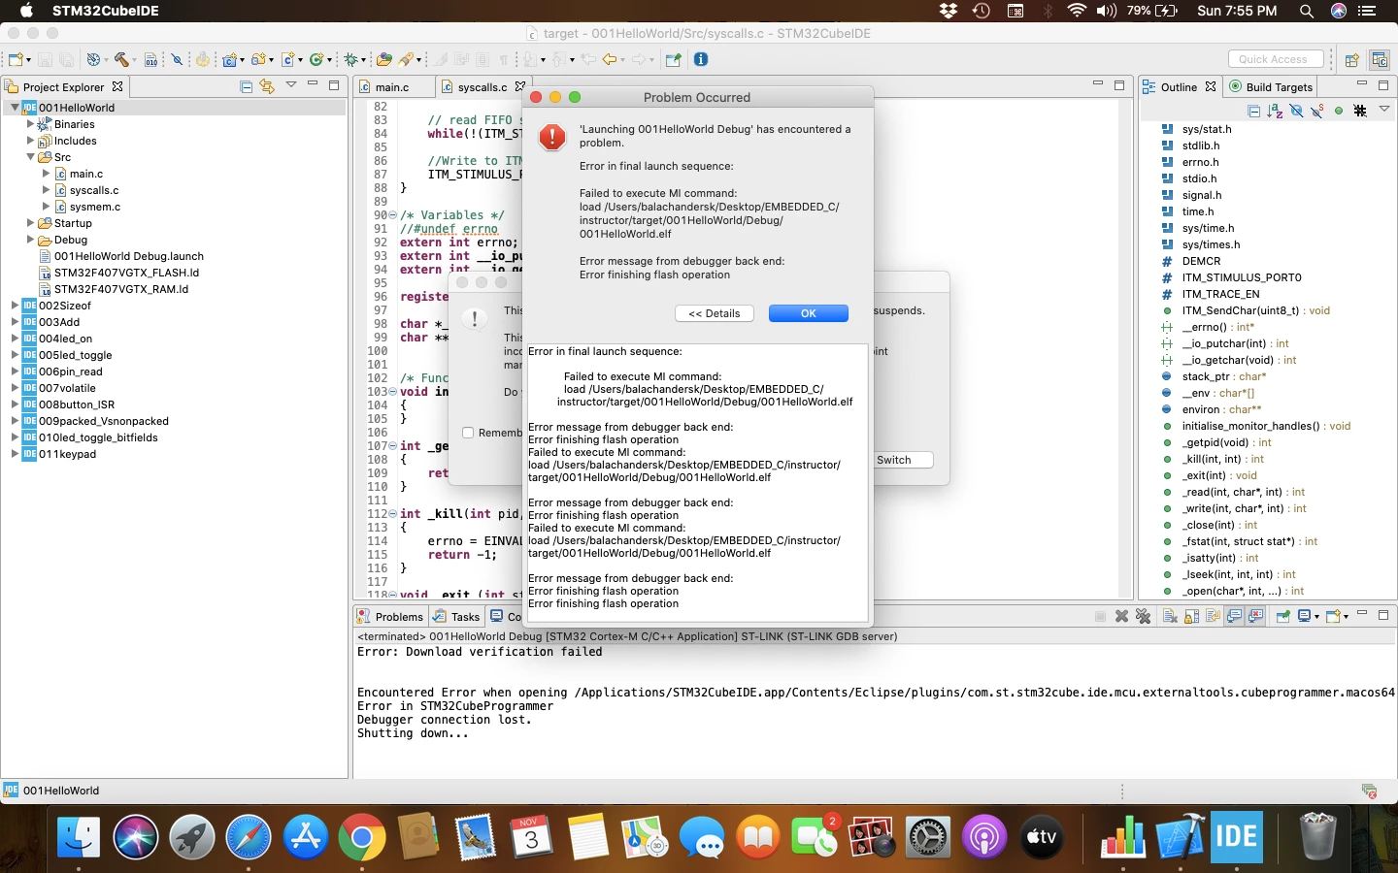
Task: Toggle Hide Inactive Elements in Outline
Action: (x=1360, y=111)
